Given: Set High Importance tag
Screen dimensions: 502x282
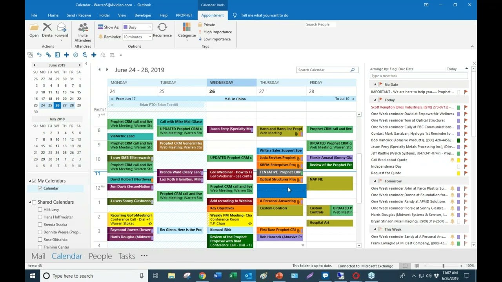Looking at the screenshot, I should click(215, 32).
